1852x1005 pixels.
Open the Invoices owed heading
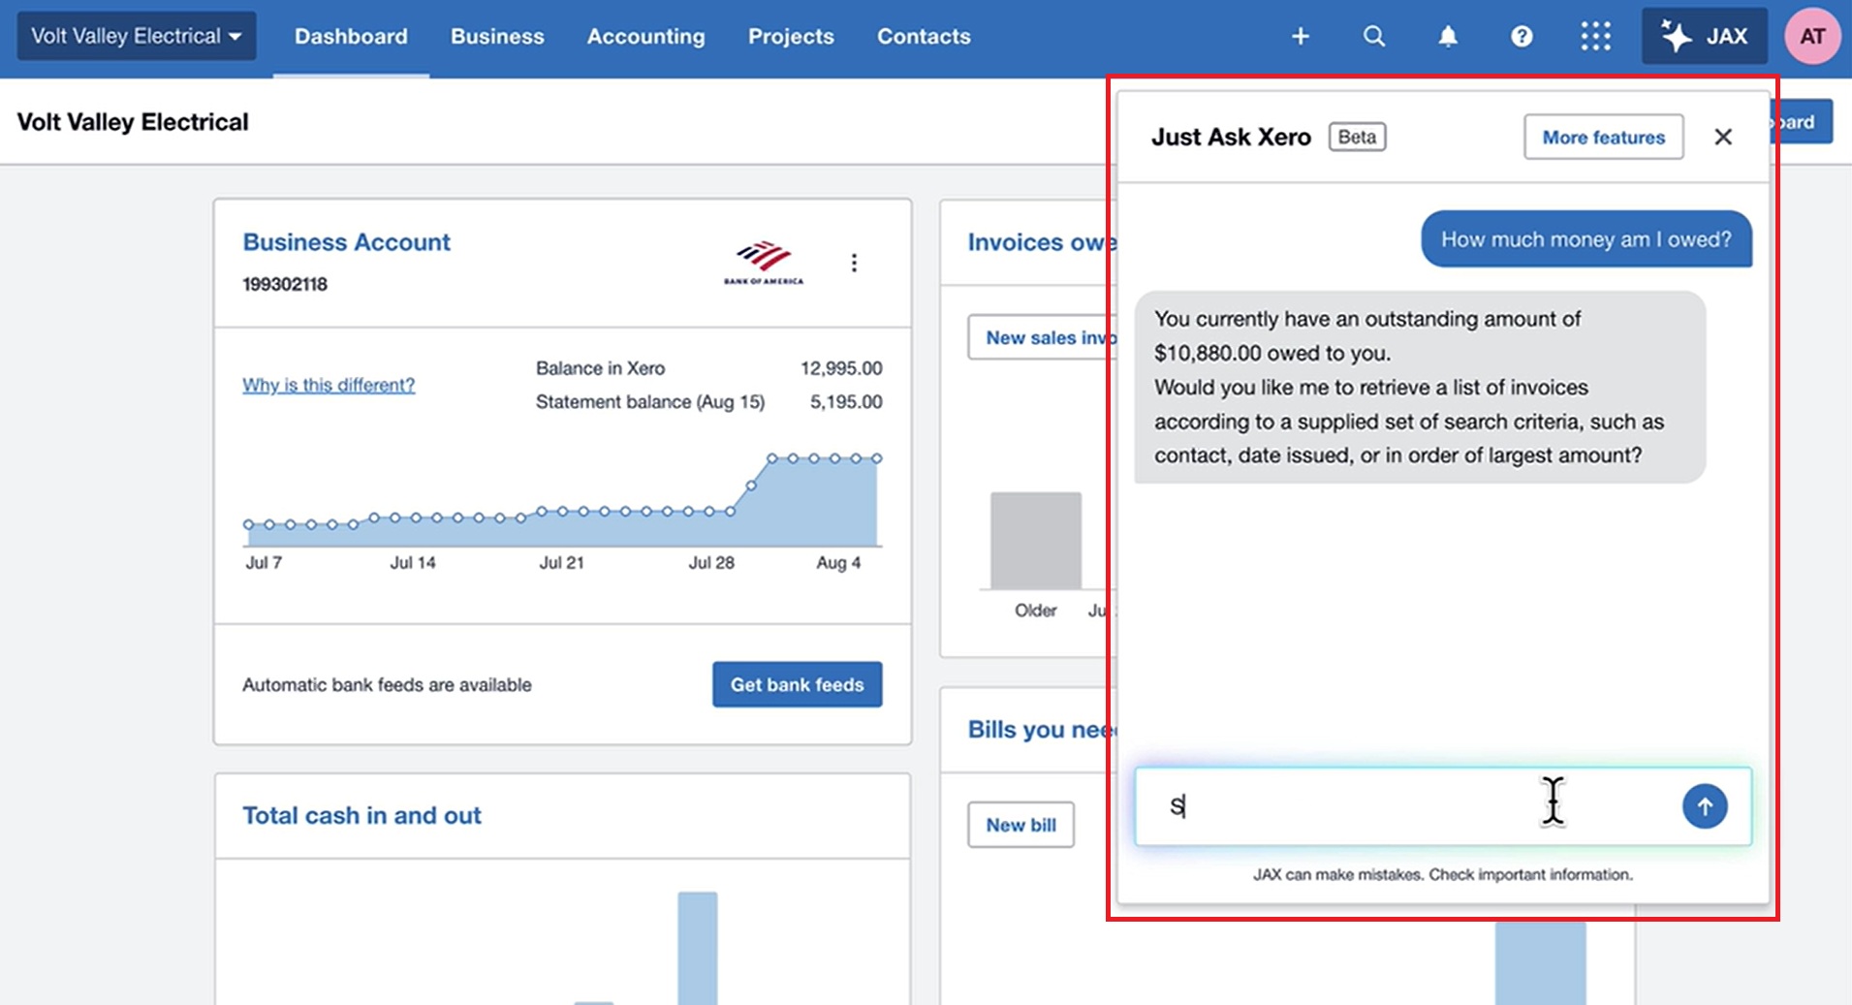tap(1042, 242)
